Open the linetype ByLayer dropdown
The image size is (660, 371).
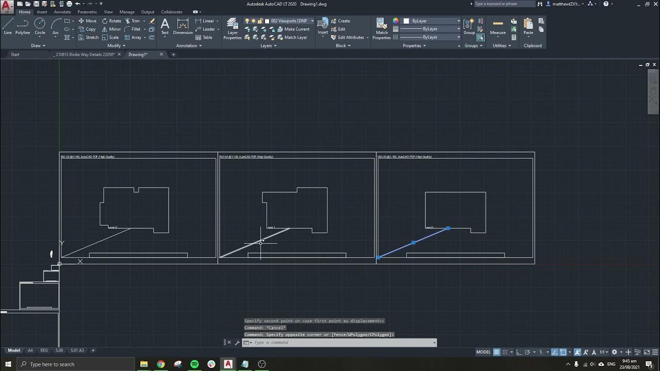pyautogui.click(x=431, y=38)
